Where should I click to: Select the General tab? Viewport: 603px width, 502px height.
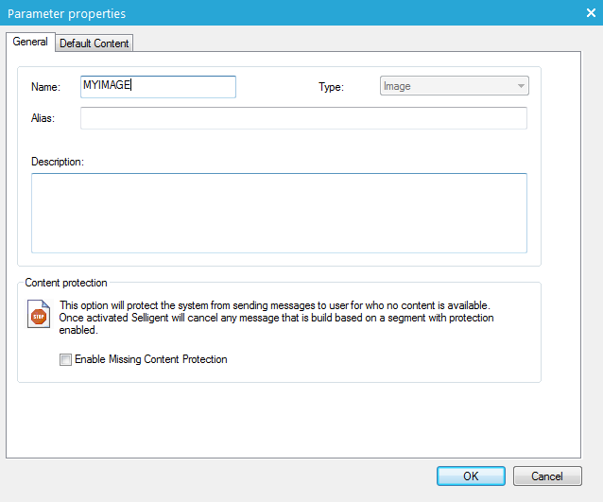point(30,43)
